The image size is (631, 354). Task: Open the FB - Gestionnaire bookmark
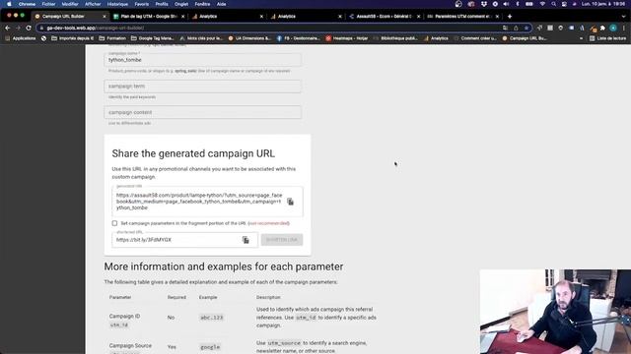click(298, 38)
